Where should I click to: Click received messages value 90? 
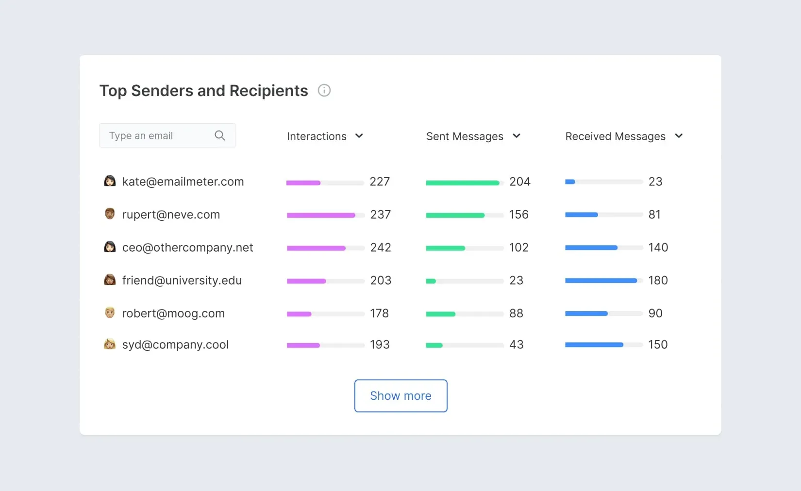coord(655,313)
